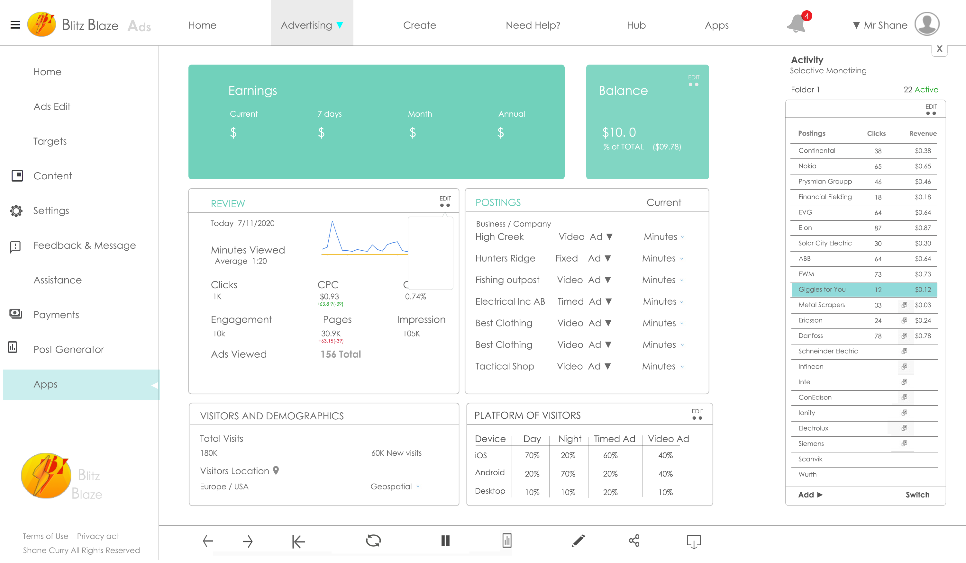Open the Need Help? menu item
Screen dimensions: 966x563
[533, 25]
